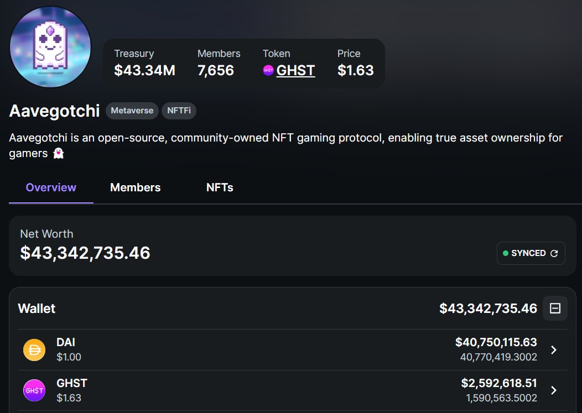582x413 pixels.
Task: Click the Price value $1.63 in header
Action: (355, 70)
